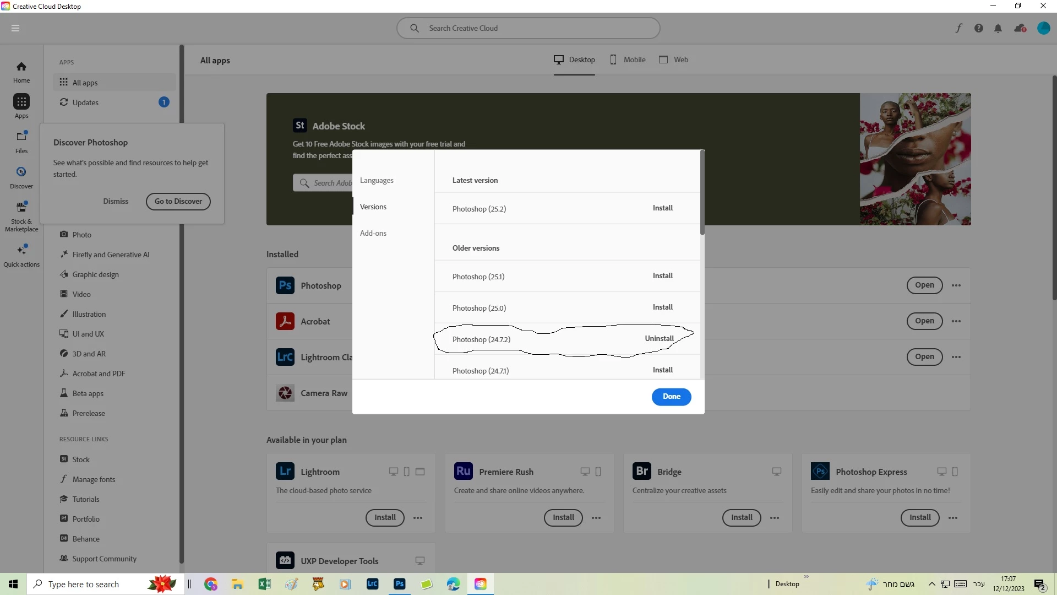The width and height of the screenshot is (1057, 595).
Task: Open more options menu for Acrobat
Action: click(956, 321)
